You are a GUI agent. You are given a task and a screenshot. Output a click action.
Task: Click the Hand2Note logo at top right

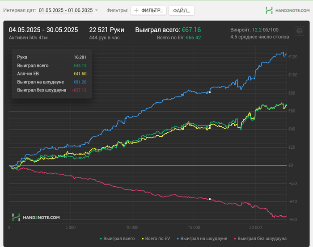coord(288,10)
